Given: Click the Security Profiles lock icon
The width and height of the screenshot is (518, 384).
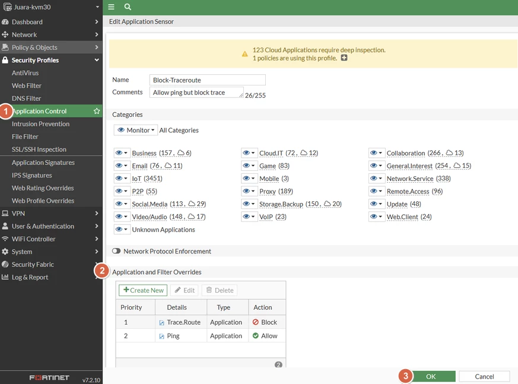Looking at the screenshot, I should point(5,60).
